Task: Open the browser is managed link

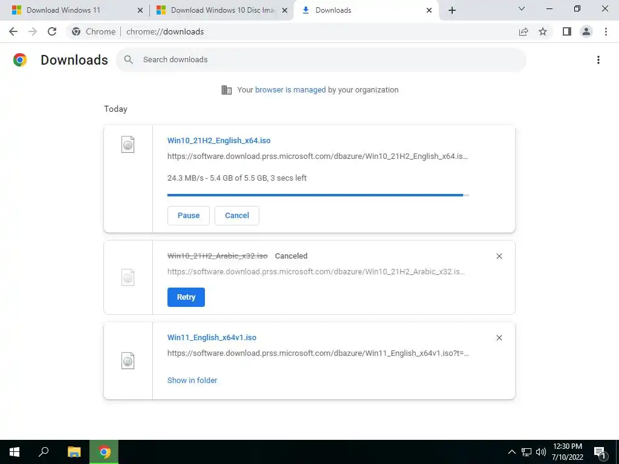Action: [x=290, y=90]
